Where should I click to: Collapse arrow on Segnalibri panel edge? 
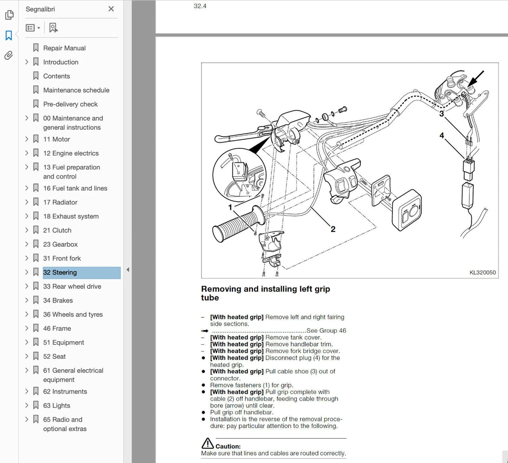click(x=128, y=269)
